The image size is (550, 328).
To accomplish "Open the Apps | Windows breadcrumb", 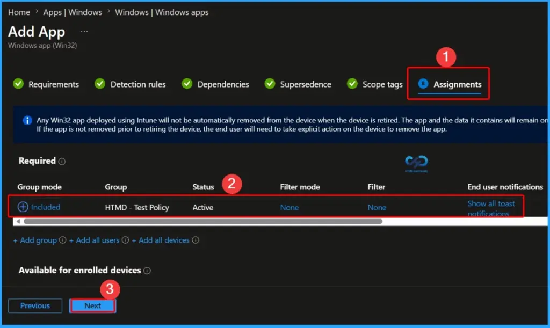I will pyautogui.click(x=73, y=12).
